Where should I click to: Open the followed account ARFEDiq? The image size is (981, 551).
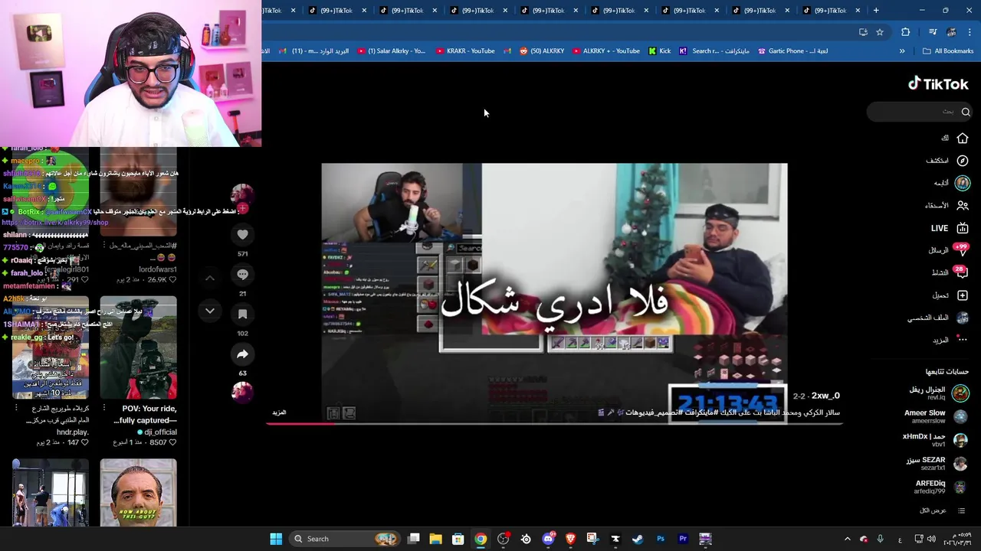click(940, 487)
